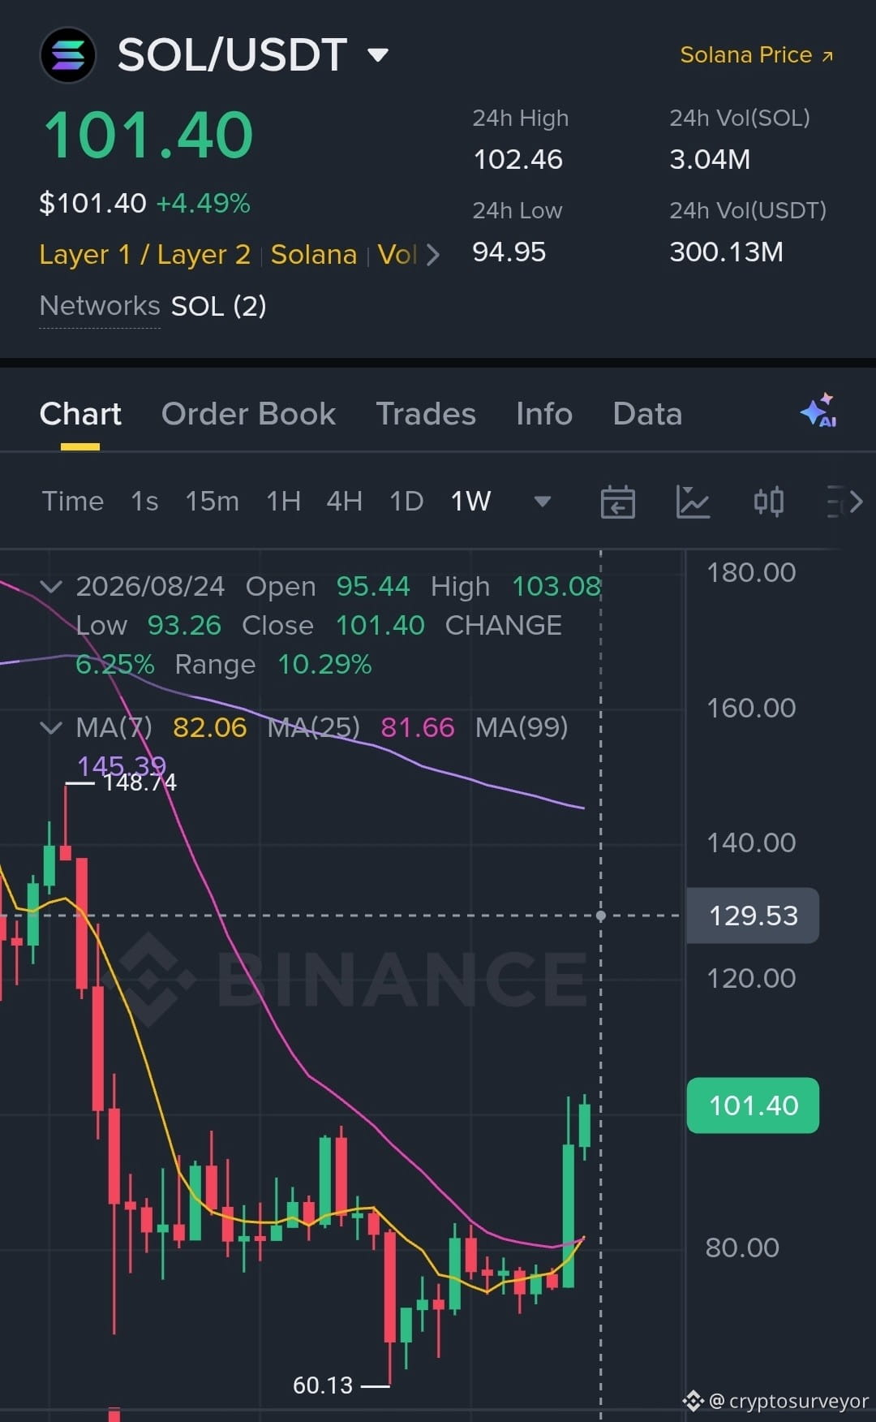
Task: Select the 4H interval
Action: 344,502
